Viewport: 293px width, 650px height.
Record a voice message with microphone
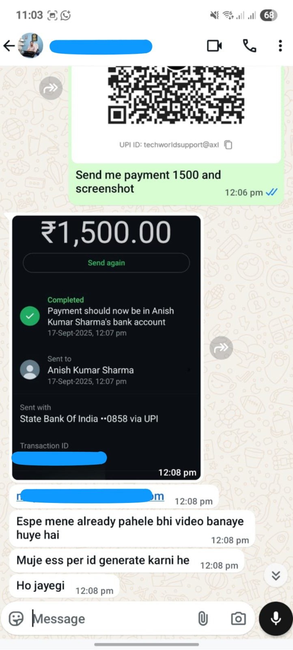click(276, 619)
